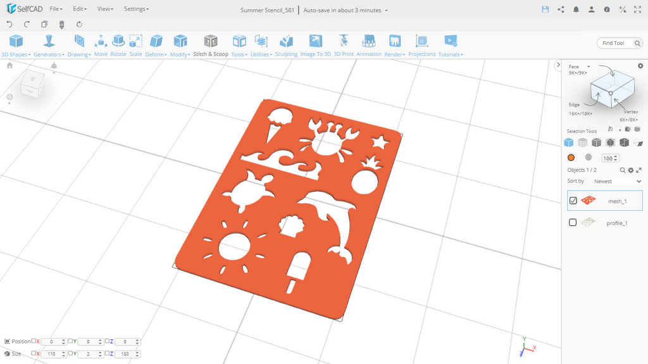Click the 3D Print icon
This screenshot has width=648, height=364.
tap(344, 45)
